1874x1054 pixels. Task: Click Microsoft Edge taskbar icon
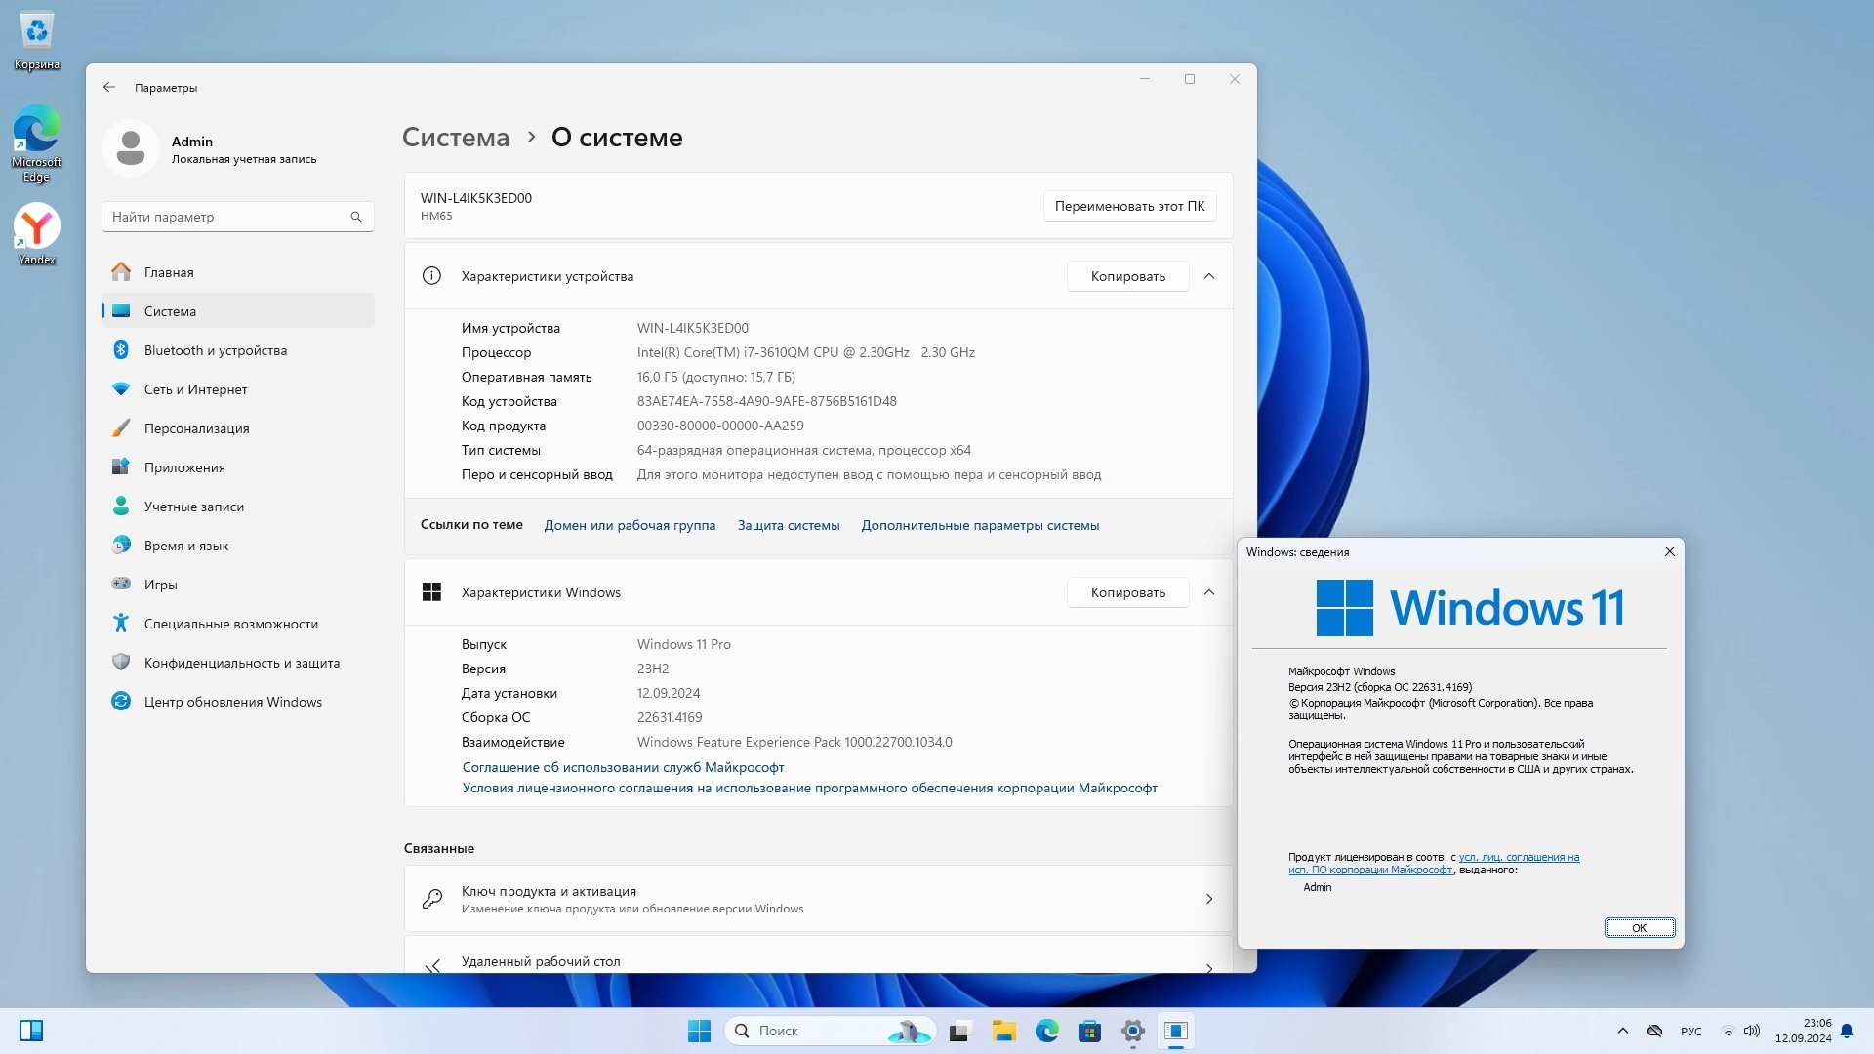point(1046,1031)
